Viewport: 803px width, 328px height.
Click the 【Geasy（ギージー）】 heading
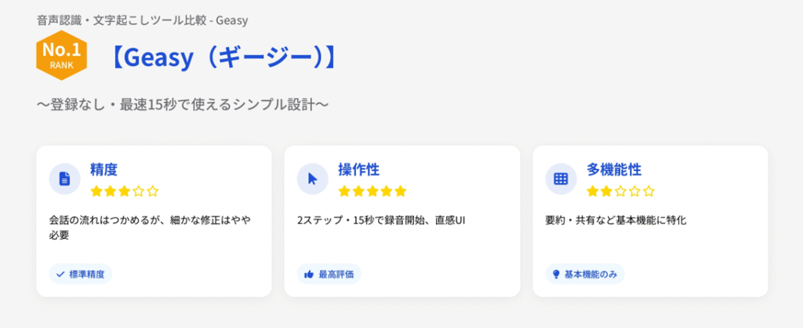tap(222, 58)
